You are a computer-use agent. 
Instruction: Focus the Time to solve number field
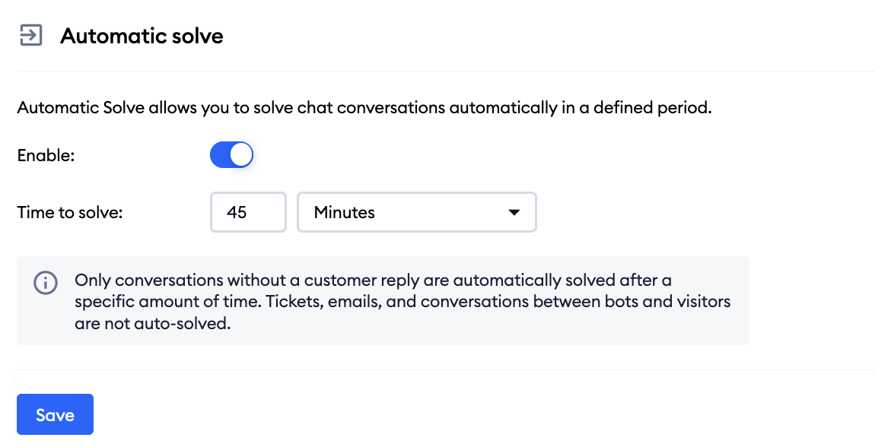(248, 212)
